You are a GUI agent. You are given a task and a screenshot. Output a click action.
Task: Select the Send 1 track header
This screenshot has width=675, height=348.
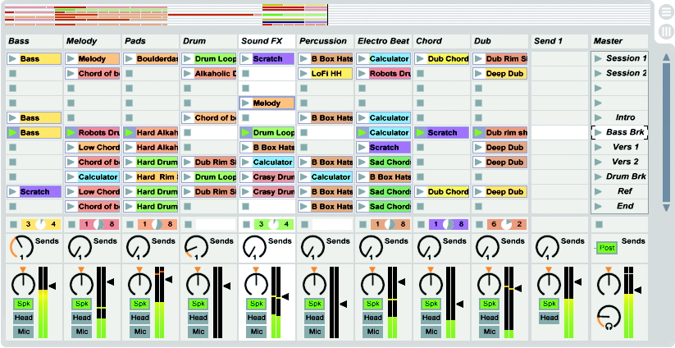click(x=559, y=41)
